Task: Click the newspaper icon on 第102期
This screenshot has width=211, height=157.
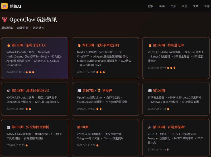Action: click(8, 127)
